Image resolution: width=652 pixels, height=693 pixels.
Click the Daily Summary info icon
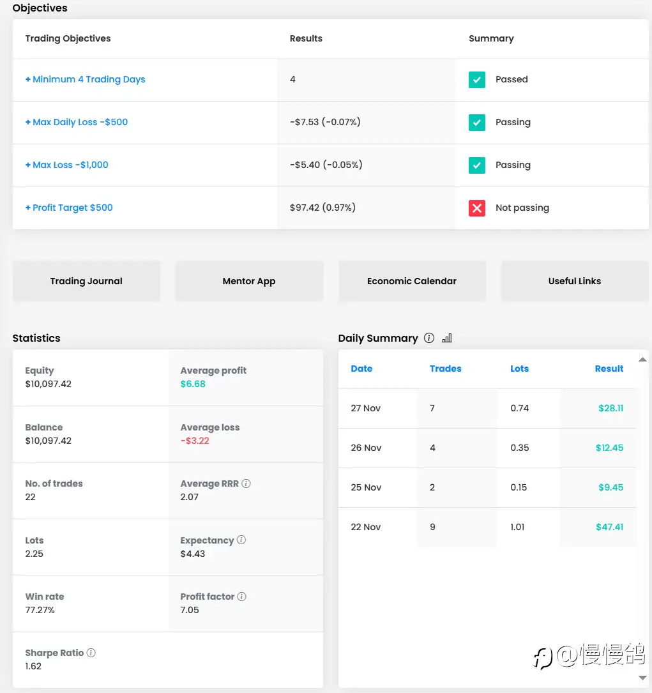[429, 338]
